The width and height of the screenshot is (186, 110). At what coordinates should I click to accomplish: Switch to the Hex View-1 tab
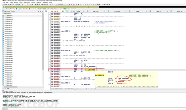[96, 11]
